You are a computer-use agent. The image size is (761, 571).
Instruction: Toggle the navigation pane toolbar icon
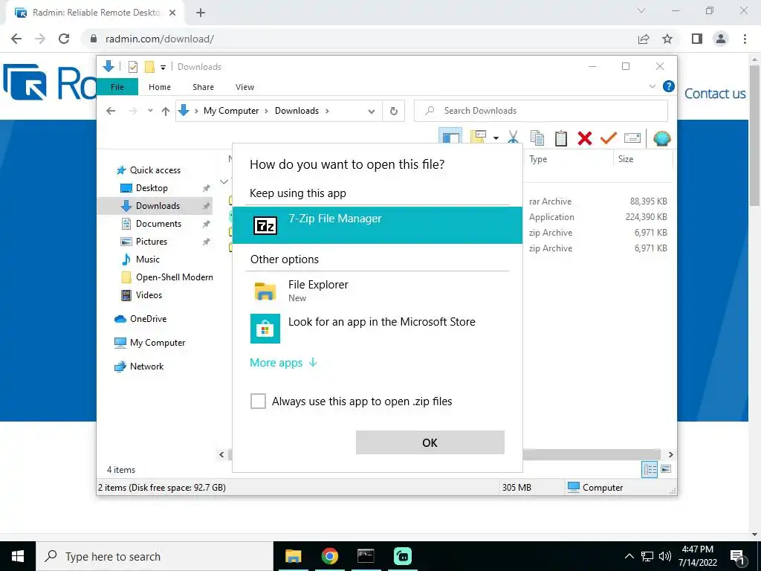(450, 137)
